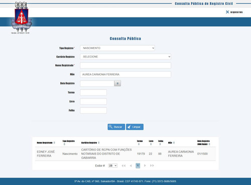The width and height of the screenshot is (251, 185).
Task: Click the Livro input field
Action: [x=93, y=101]
